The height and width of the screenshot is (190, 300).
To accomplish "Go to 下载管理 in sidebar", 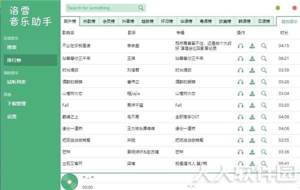I will 30,103.
